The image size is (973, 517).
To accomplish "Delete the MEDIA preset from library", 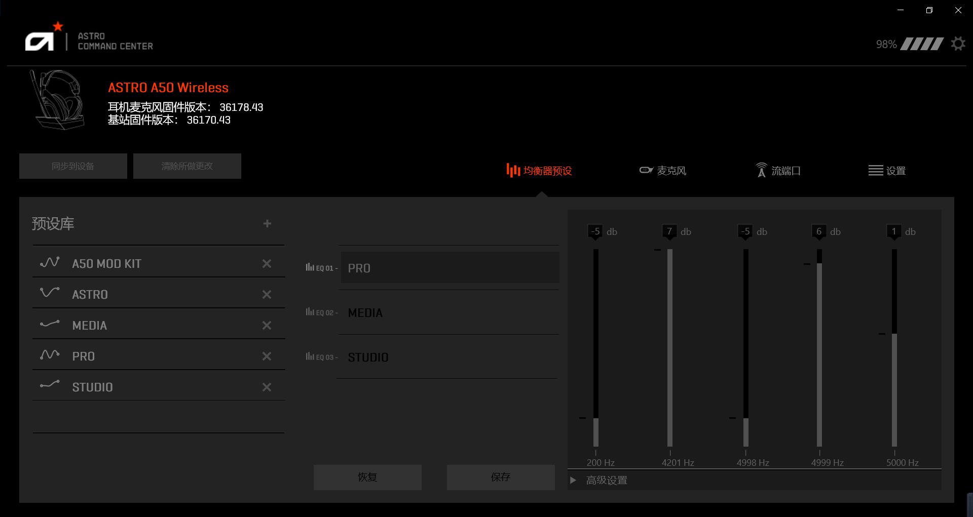I will tap(267, 325).
